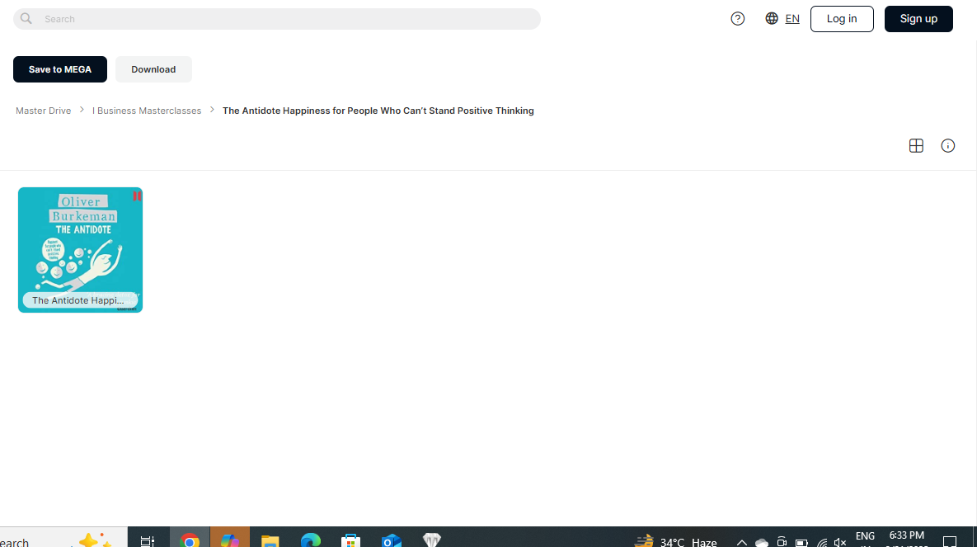Open The Antidote folder thumbnail
This screenshot has height=547, width=977.
(x=80, y=249)
